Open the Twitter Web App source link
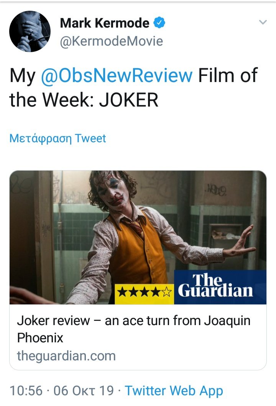This screenshot has width=276, height=406. pos(174,391)
